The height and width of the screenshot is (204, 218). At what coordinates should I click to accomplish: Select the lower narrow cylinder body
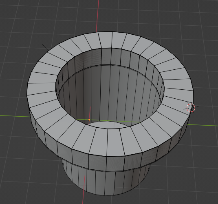tap(106, 181)
